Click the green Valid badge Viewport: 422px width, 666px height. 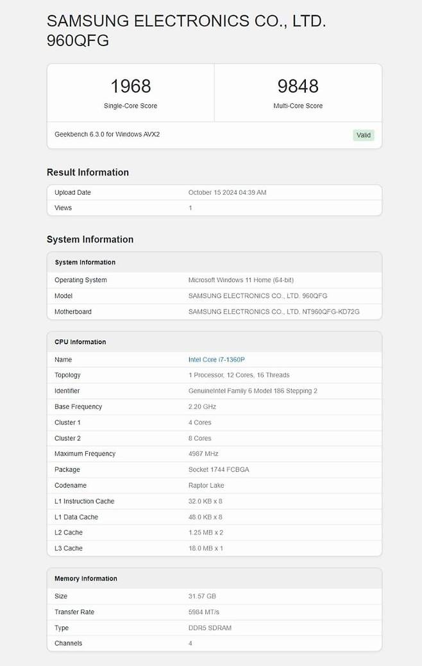364,135
